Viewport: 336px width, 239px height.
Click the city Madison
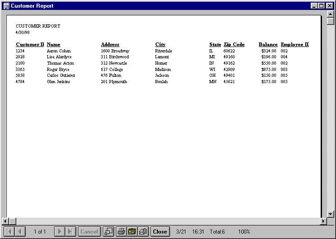[163, 70]
